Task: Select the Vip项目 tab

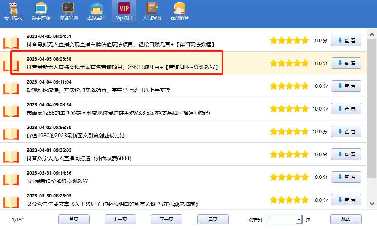Action: (124, 11)
